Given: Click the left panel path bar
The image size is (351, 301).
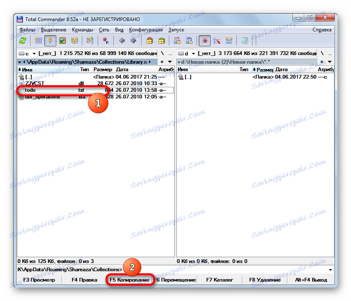Looking at the screenshot, I should click(87, 62).
